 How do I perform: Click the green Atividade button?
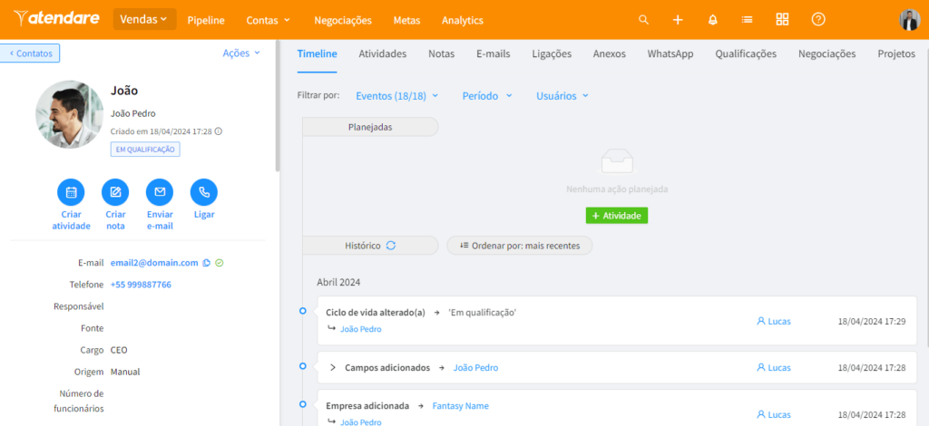[616, 216]
